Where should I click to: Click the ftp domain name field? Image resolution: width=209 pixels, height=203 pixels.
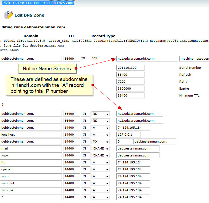click(31, 162)
